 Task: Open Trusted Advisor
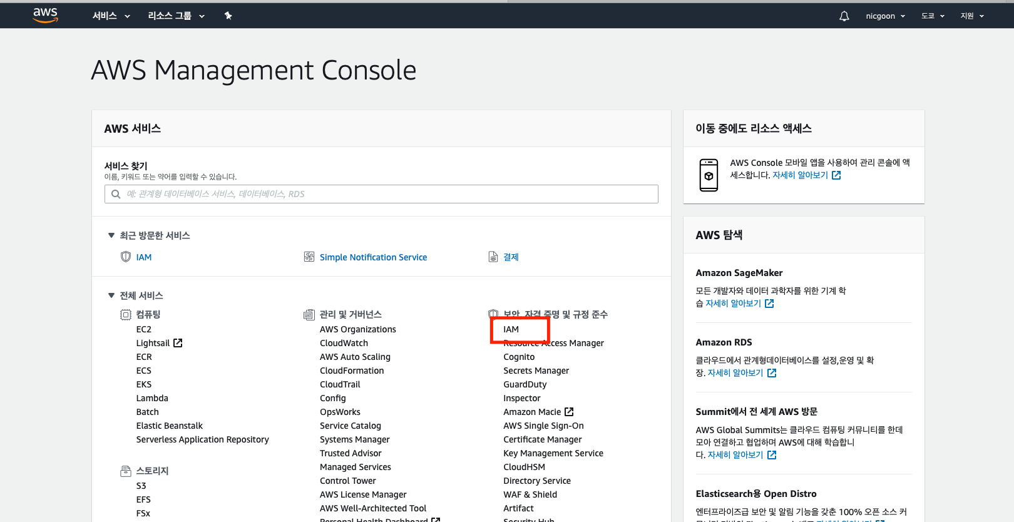pyautogui.click(x=351, y=453)
